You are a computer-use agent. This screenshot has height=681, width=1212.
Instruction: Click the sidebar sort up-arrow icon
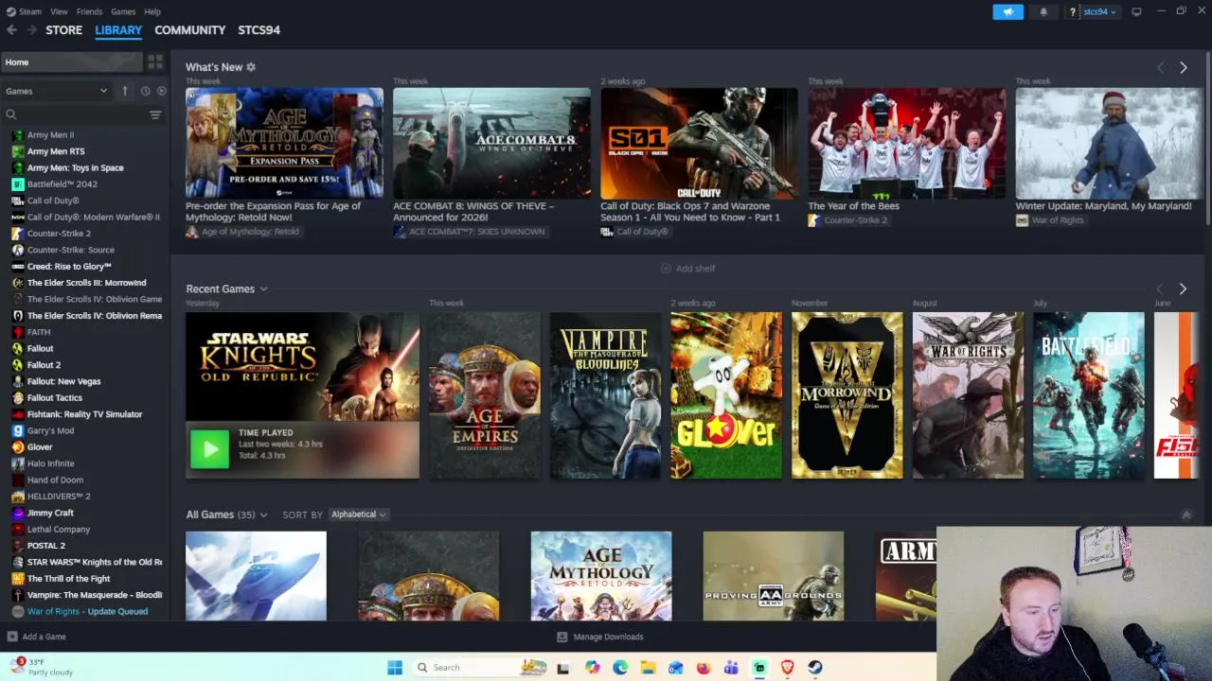125,91
